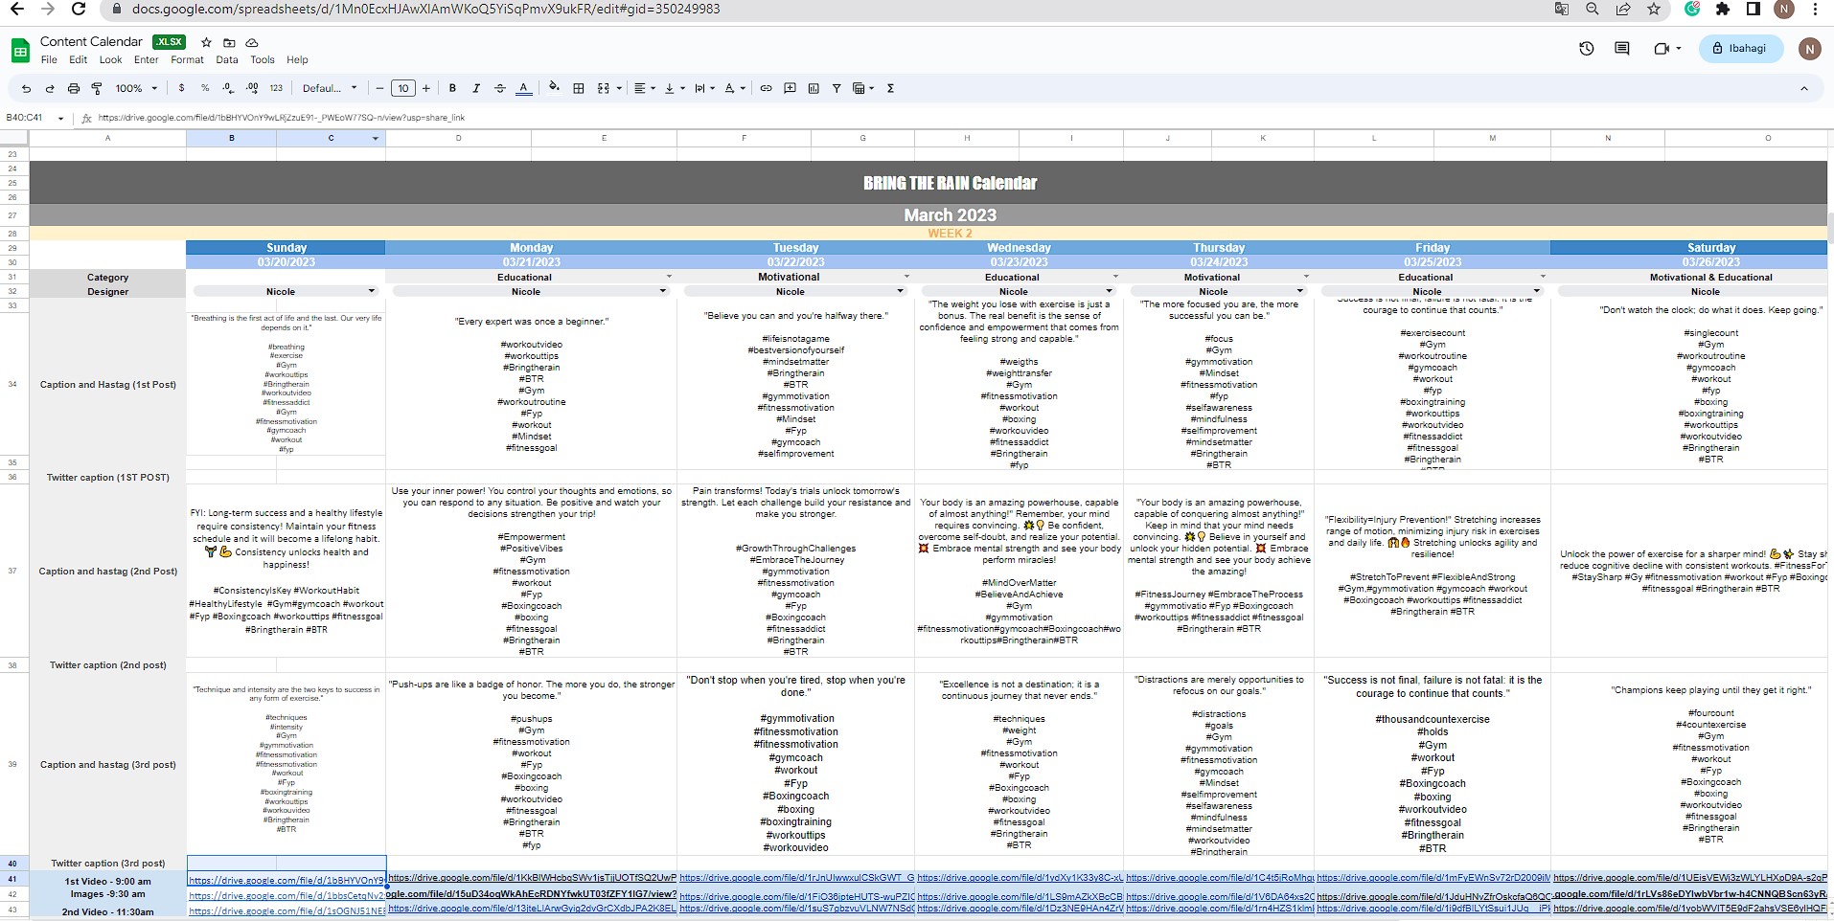Undo the last action in Sheets toolbar
Screen dimensions: 1834x921
[x=26, y=88]
